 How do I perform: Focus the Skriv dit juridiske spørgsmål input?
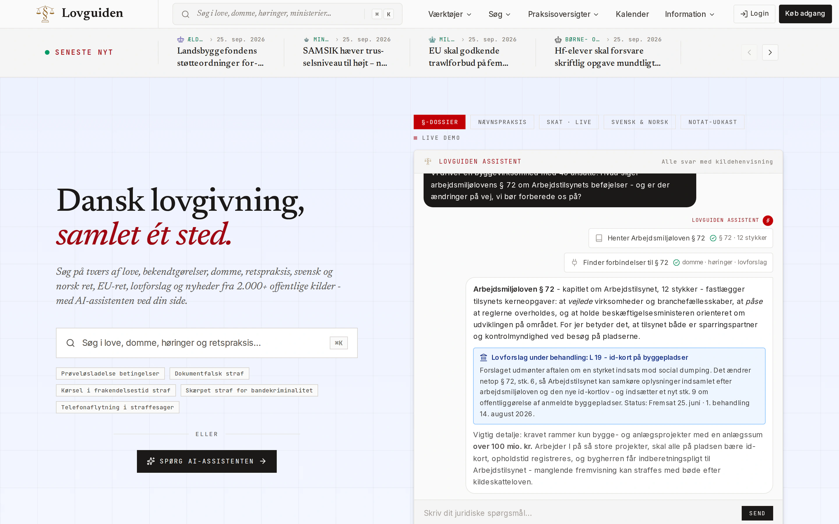(579, 513)
